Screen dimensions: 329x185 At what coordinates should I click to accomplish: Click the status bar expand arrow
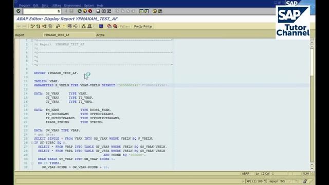click(x=243, y=181)
